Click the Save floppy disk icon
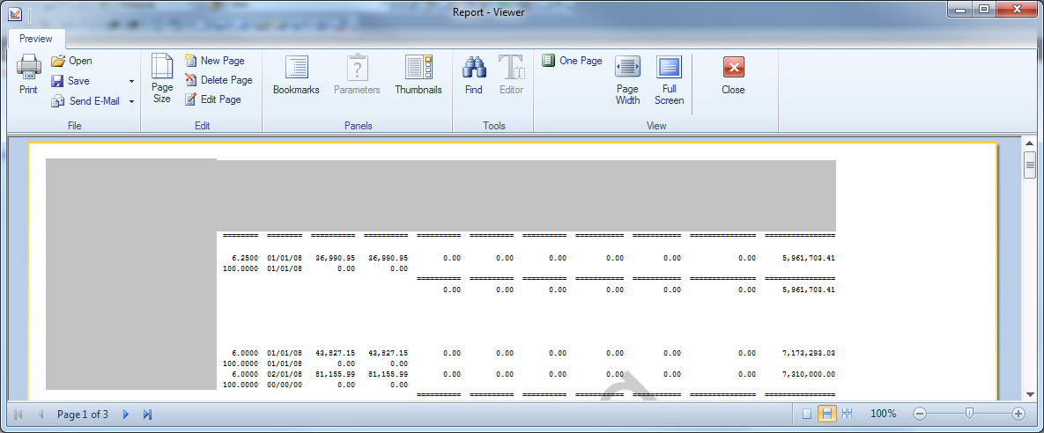Screen dimensions: 1044x433 (58, 80)
